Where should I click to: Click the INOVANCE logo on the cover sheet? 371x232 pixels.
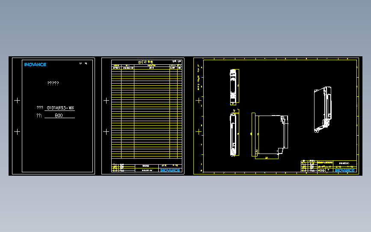pos(35,64)
